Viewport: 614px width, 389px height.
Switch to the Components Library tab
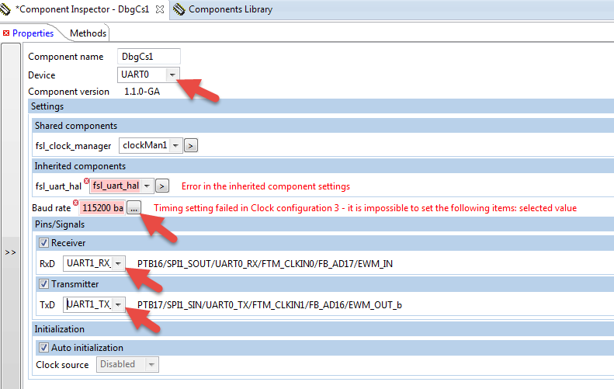pos(231,9)
